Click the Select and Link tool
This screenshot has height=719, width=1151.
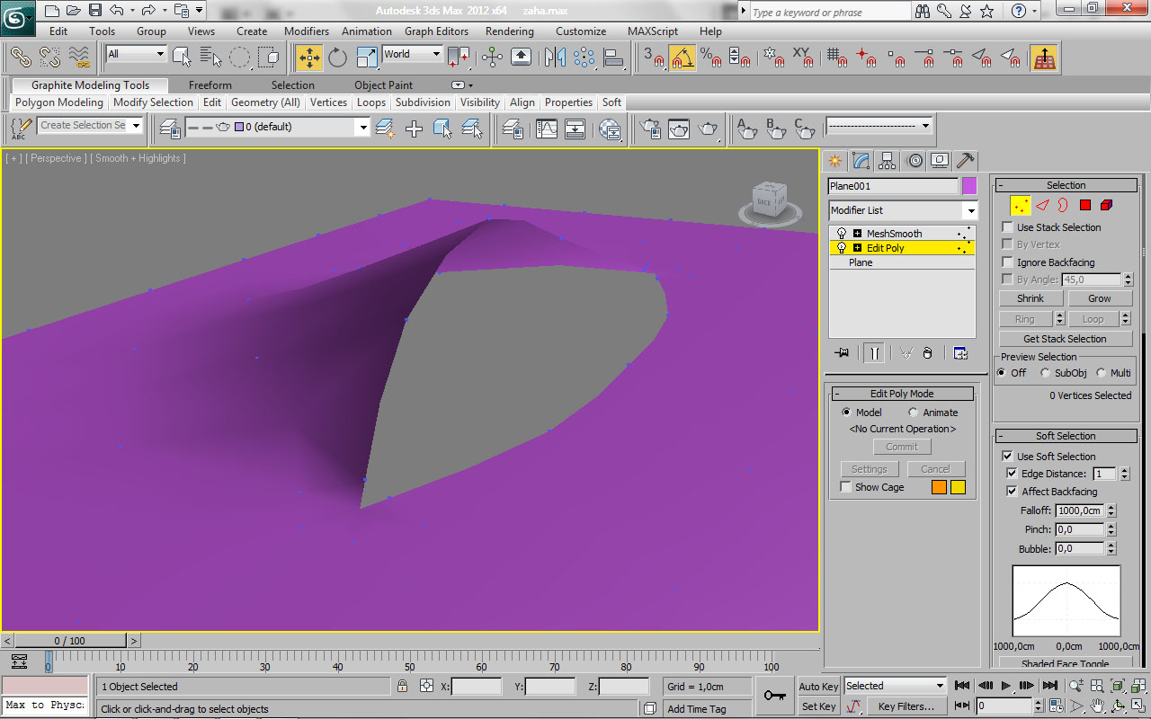(21, 58)
